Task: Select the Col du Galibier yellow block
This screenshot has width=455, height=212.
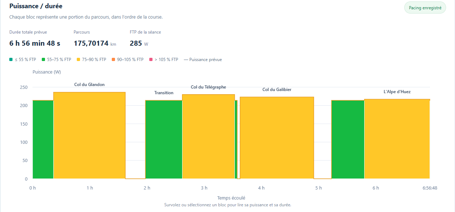Action: pos(277,138)
